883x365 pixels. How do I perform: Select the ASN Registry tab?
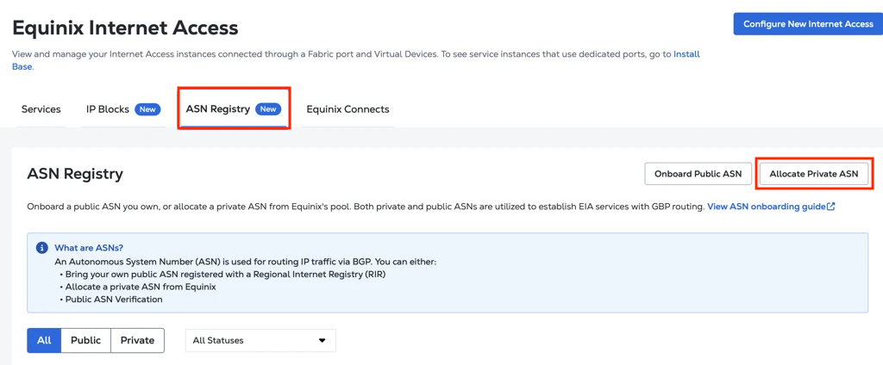(234, 109)
